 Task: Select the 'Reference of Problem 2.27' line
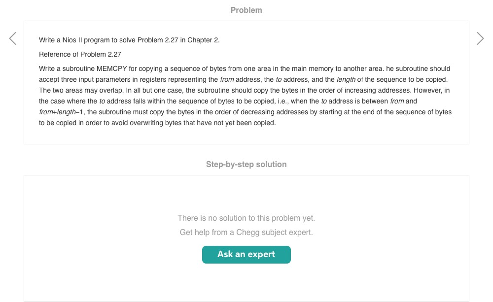(x=80, y=54)
